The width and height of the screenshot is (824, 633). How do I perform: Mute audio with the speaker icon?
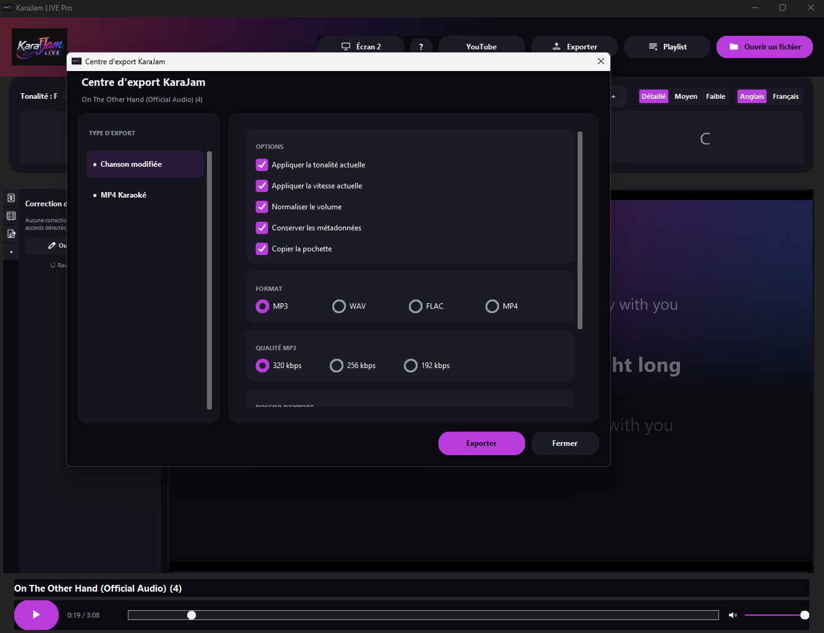coord(733,615)
